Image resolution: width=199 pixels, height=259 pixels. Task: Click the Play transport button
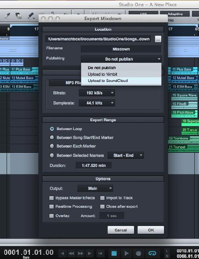[127, 253]
